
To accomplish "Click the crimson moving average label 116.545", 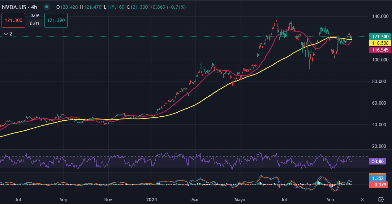I will coord(380,50).
